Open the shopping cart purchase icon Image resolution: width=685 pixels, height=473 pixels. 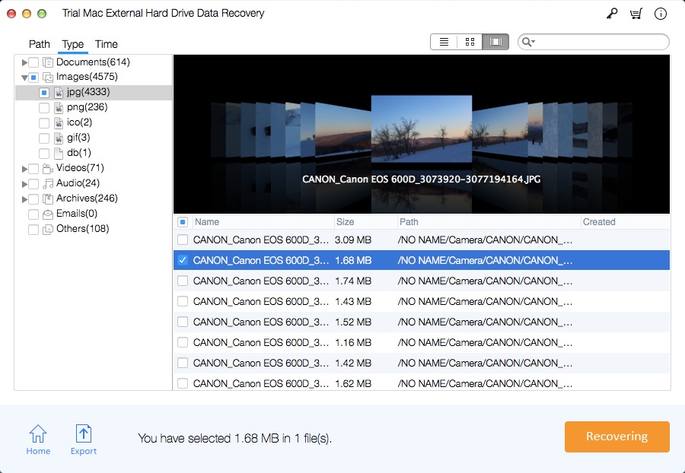point(636,14)
